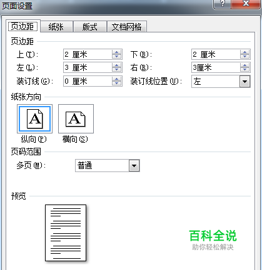Click the 横向(S) label text

pos(75,139)
